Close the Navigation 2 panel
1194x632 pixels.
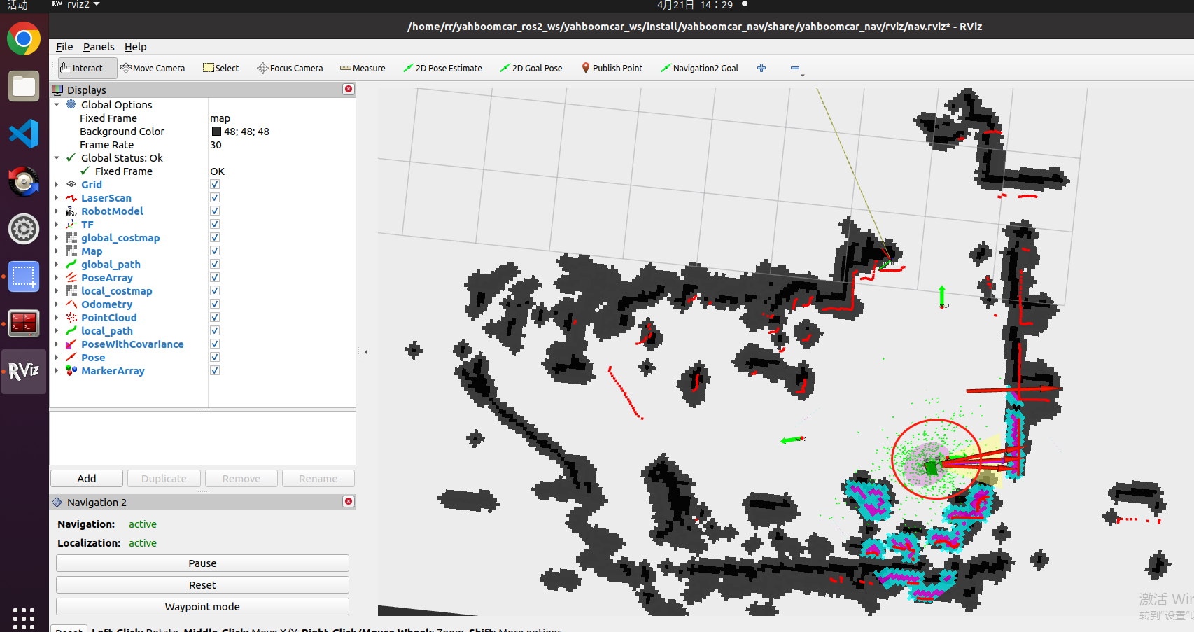pos(349,501)
